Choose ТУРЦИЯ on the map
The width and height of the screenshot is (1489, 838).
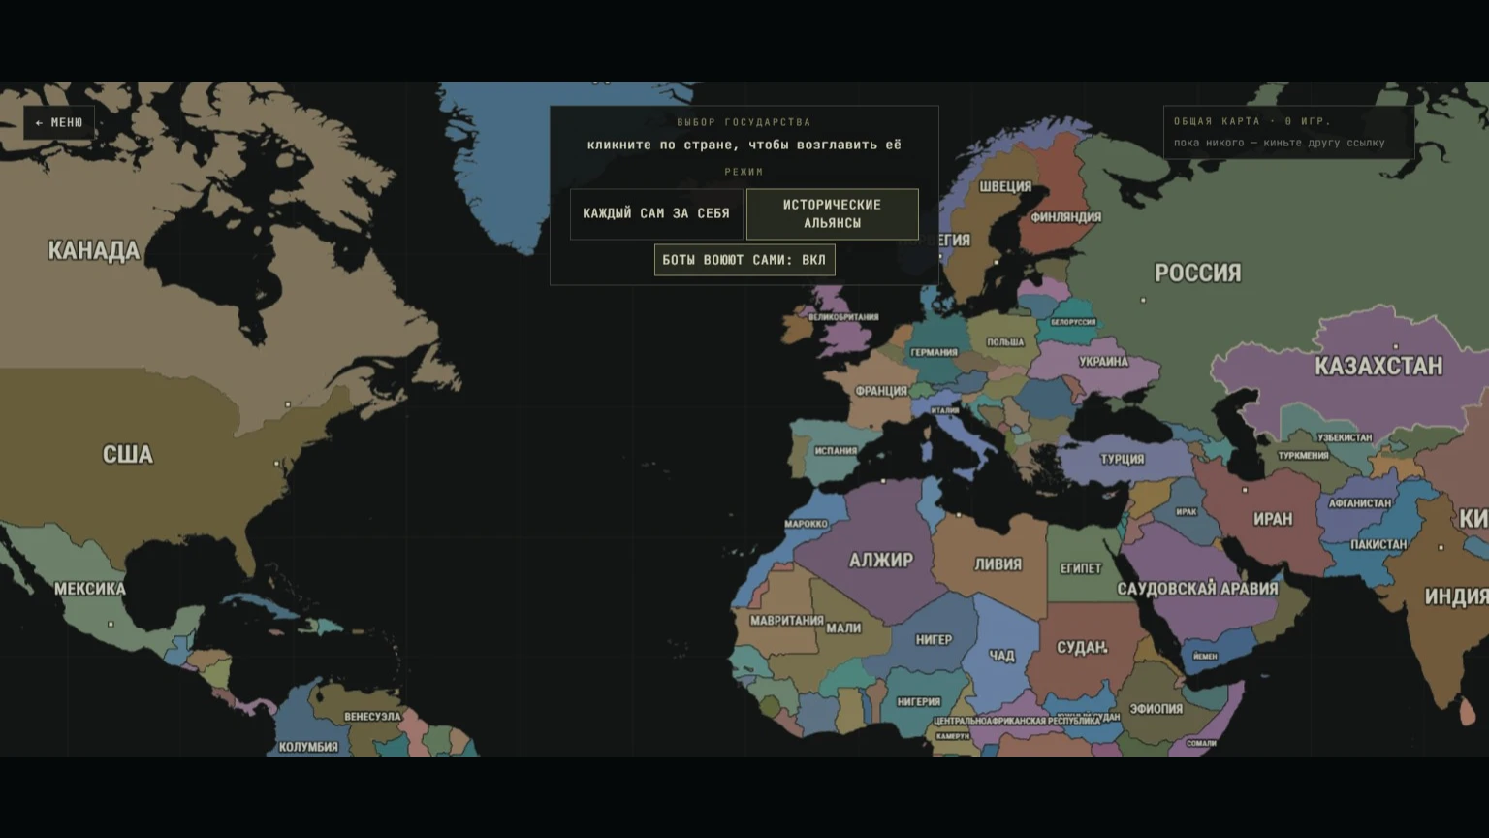pyautogui.click(x=1123, y=460)
